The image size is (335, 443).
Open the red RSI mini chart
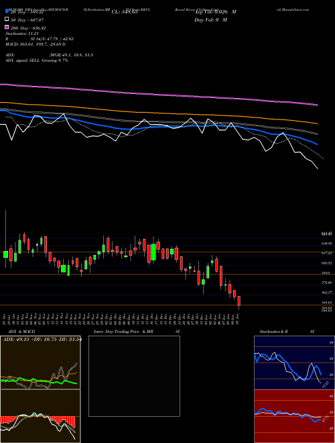coord(294,416)
